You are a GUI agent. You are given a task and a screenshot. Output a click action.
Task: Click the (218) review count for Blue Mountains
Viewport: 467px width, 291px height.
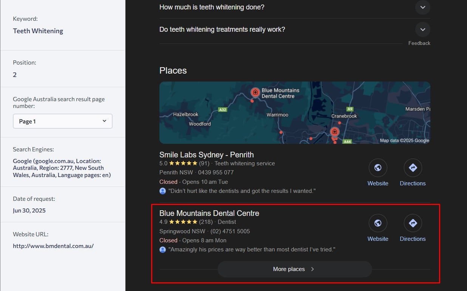[206, 222]
